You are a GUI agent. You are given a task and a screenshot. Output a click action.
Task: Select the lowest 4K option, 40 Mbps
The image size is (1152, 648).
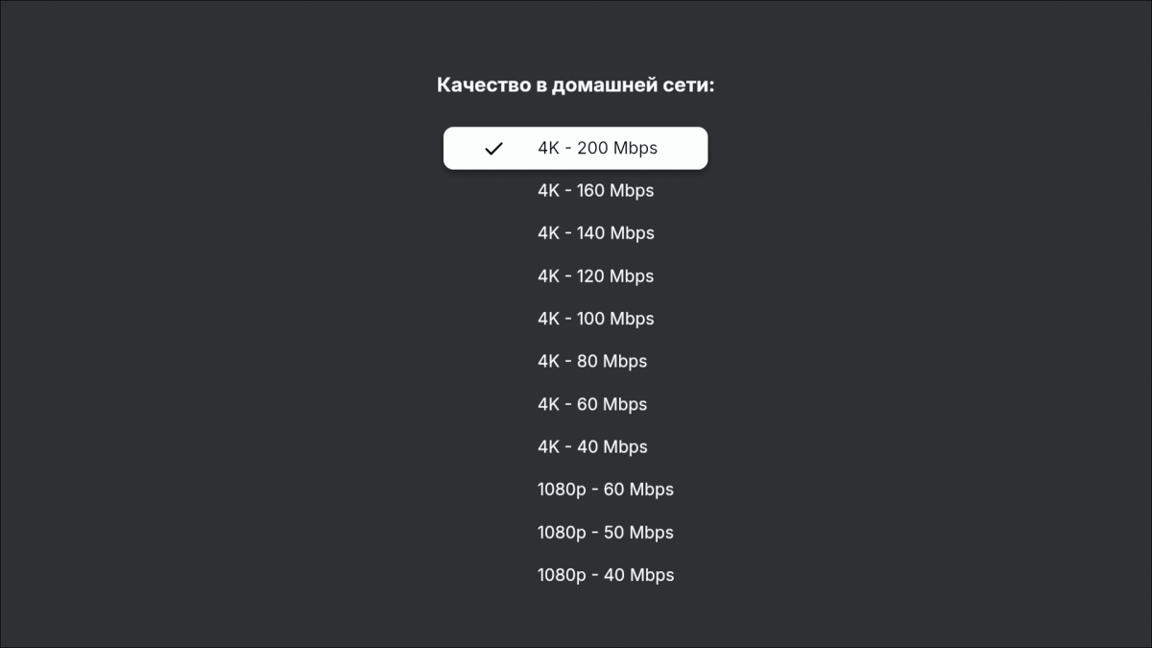(591, 446)
